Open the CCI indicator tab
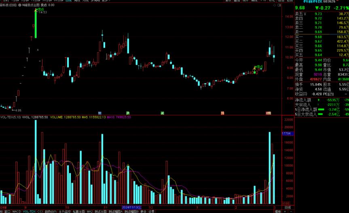The image size is (349, 213). pyautogui.click(x=40, y=211)
